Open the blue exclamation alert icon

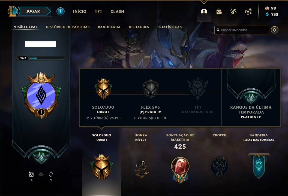(x=61, y=11)
